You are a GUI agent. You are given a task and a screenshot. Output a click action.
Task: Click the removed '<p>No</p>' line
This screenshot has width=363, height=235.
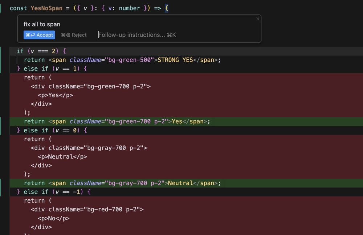pyautogui.click(x=53, y=218)
